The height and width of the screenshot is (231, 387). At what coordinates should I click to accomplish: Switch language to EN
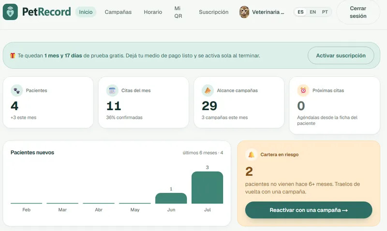click(x=313, y=12)
